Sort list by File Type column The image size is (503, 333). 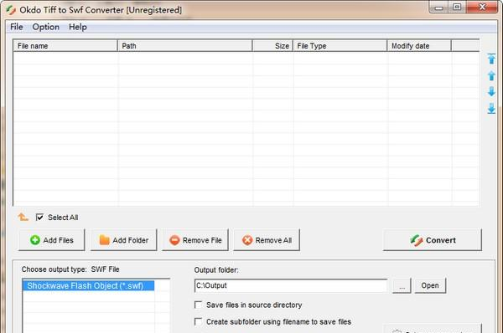click(340, 46)
